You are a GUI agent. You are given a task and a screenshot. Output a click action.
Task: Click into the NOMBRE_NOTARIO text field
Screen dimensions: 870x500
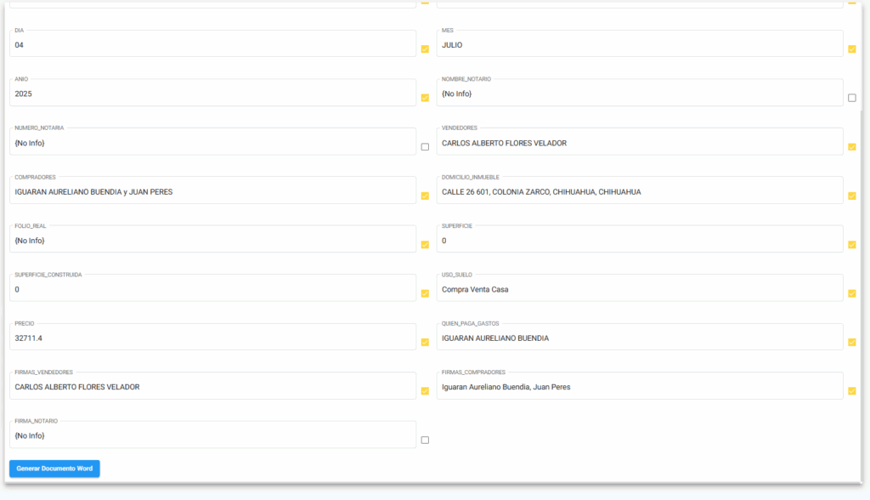click(x=639, y=94)
